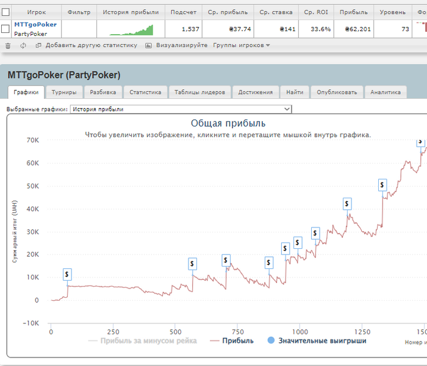Image resolution: width=427 pixels, height=366 pixels.
Task: Sort by История прибыли column header
Action: (131, 12)
